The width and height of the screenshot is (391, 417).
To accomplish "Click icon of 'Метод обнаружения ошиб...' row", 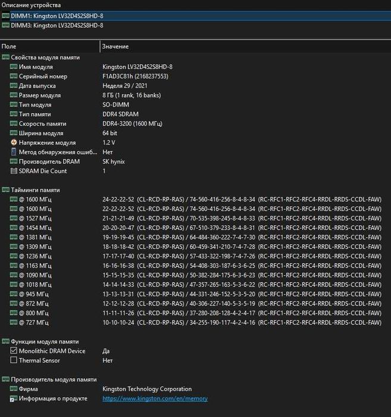I will point(14,152).
